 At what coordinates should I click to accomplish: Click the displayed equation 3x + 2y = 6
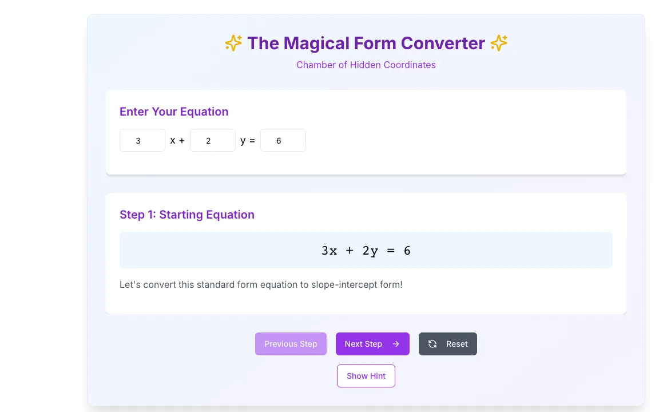366,251
